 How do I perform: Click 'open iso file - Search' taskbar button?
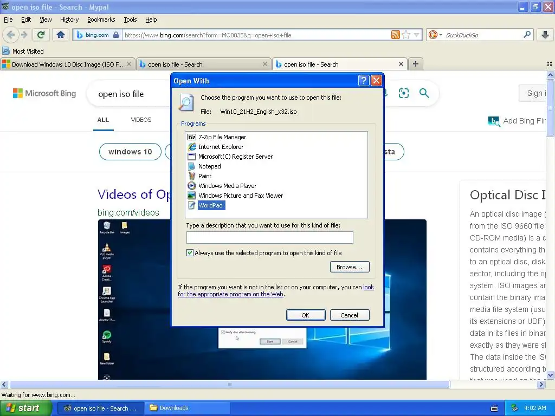[x=100, y=408]
